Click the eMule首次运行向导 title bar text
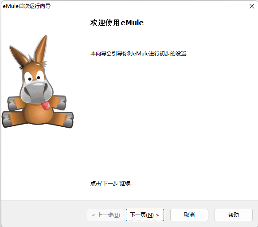Viewport: 258px width, 227px height. [27, 6]
